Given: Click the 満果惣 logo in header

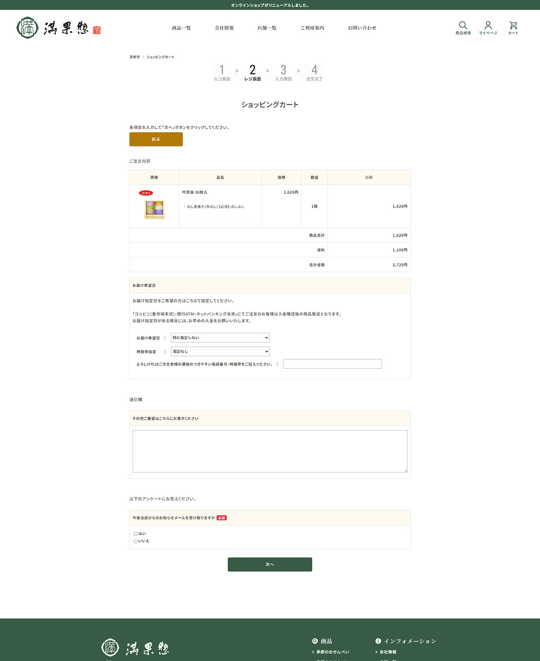Looking at the screenshot, I should click(x=58, y=28).
